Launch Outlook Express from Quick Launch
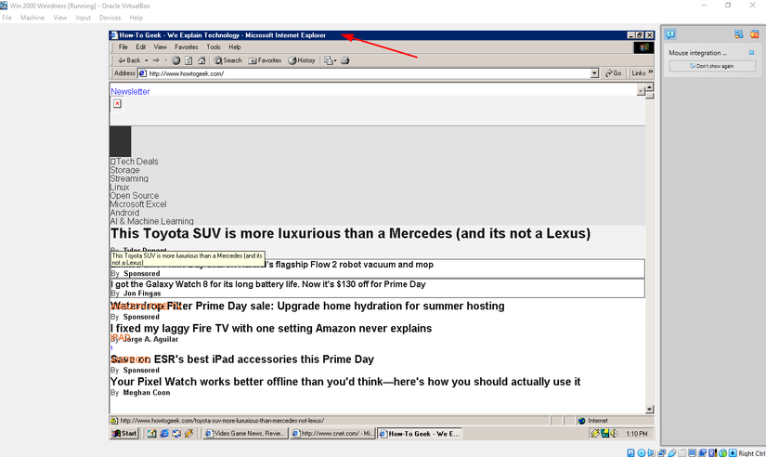Screen dimensions: 766x457 176,434
